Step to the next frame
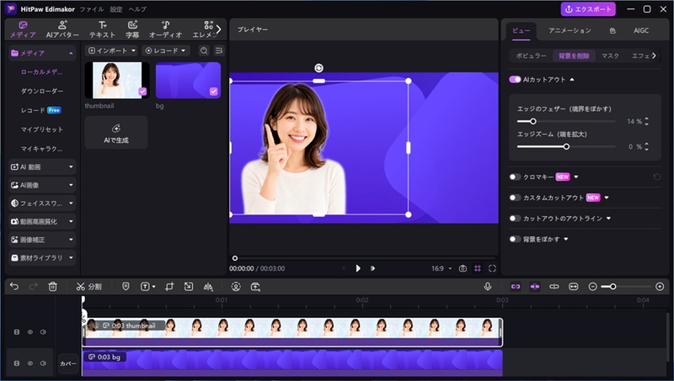The width and height of the screenshot is (674, 381). [372, 268]
